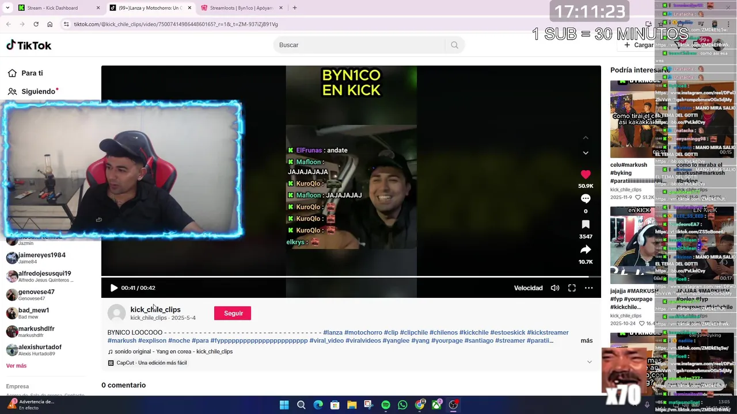The height and width of the screenshot is (414, 737).
Task: Click the #kickstreamer hashtag
Action: click(548, 332)
